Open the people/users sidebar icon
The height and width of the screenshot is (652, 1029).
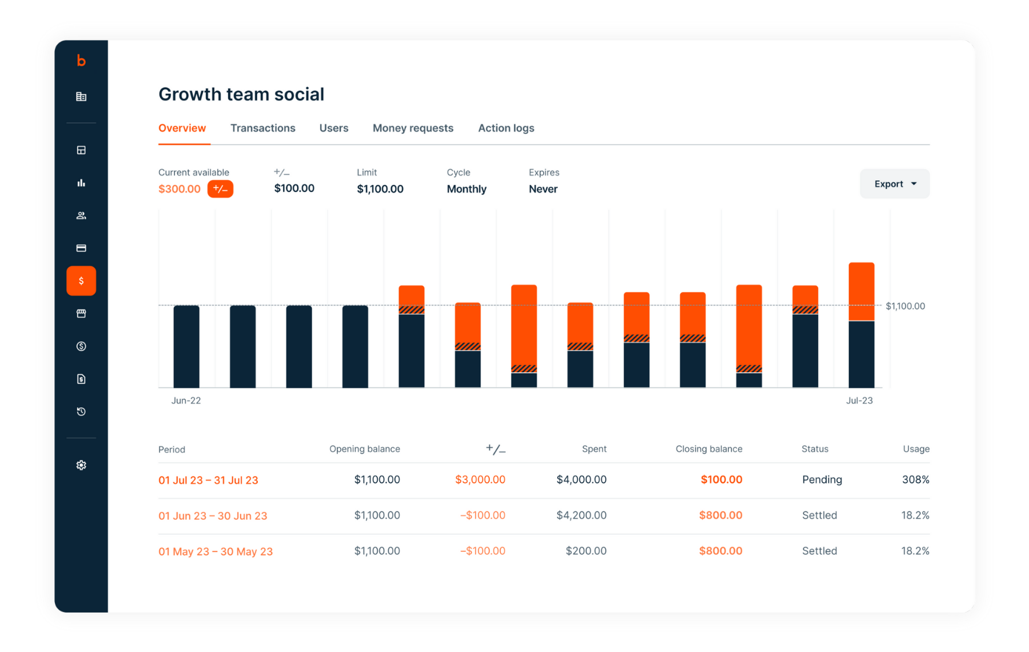tap(81, 216)
